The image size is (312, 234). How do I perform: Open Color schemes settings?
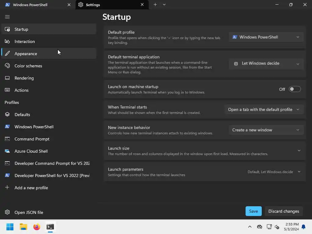49,66
